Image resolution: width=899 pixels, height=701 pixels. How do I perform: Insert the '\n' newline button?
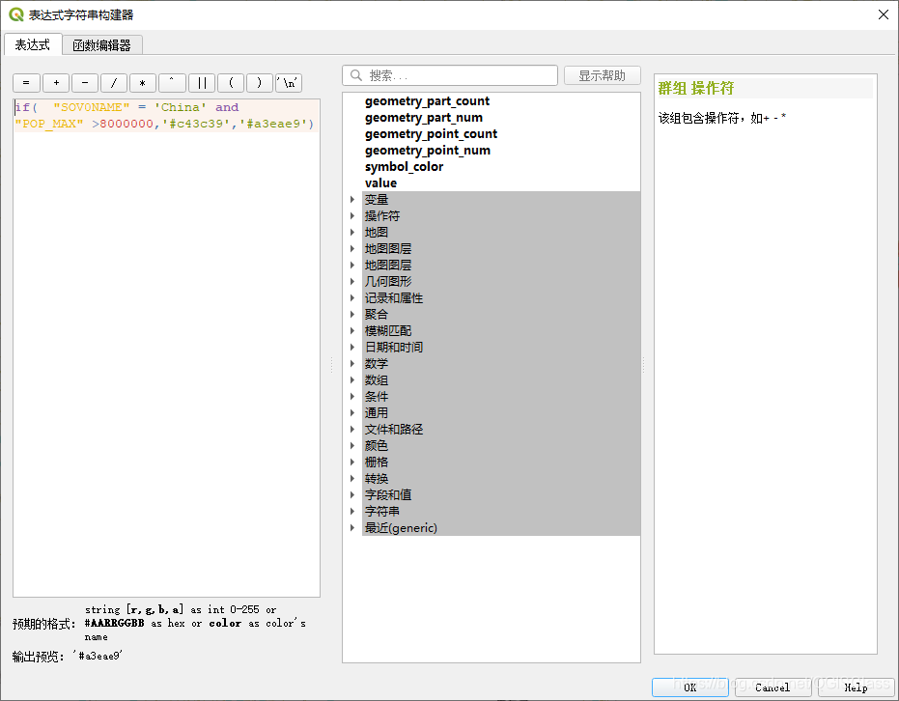[x=289, y=83]
